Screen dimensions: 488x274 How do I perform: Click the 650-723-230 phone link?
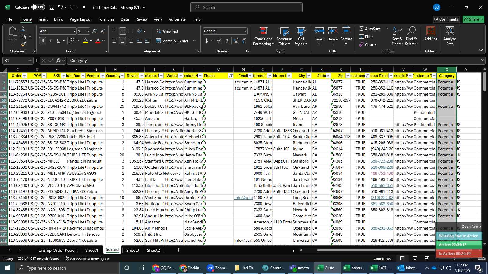pos(382,161)
